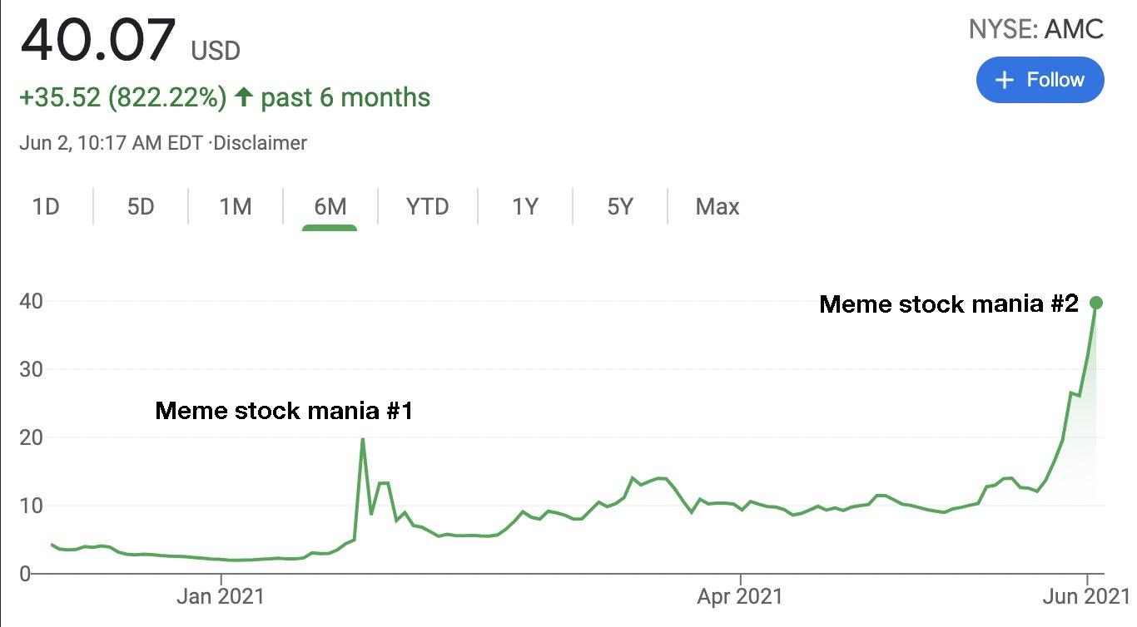1137x627 pixels.
Task: Follow the AMC stock
Action: pyautogui.click(x=1040, y=80)
